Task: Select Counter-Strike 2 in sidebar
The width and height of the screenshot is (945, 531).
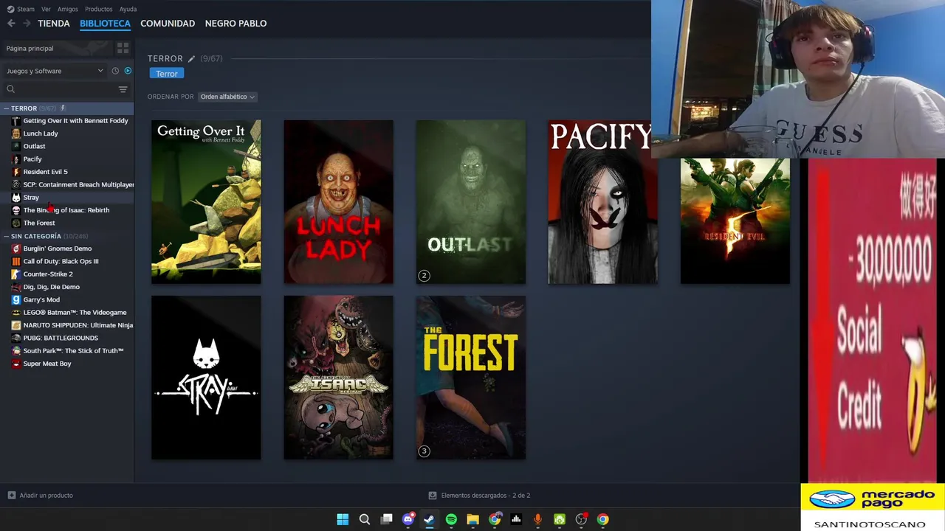Action: (67, 274)
